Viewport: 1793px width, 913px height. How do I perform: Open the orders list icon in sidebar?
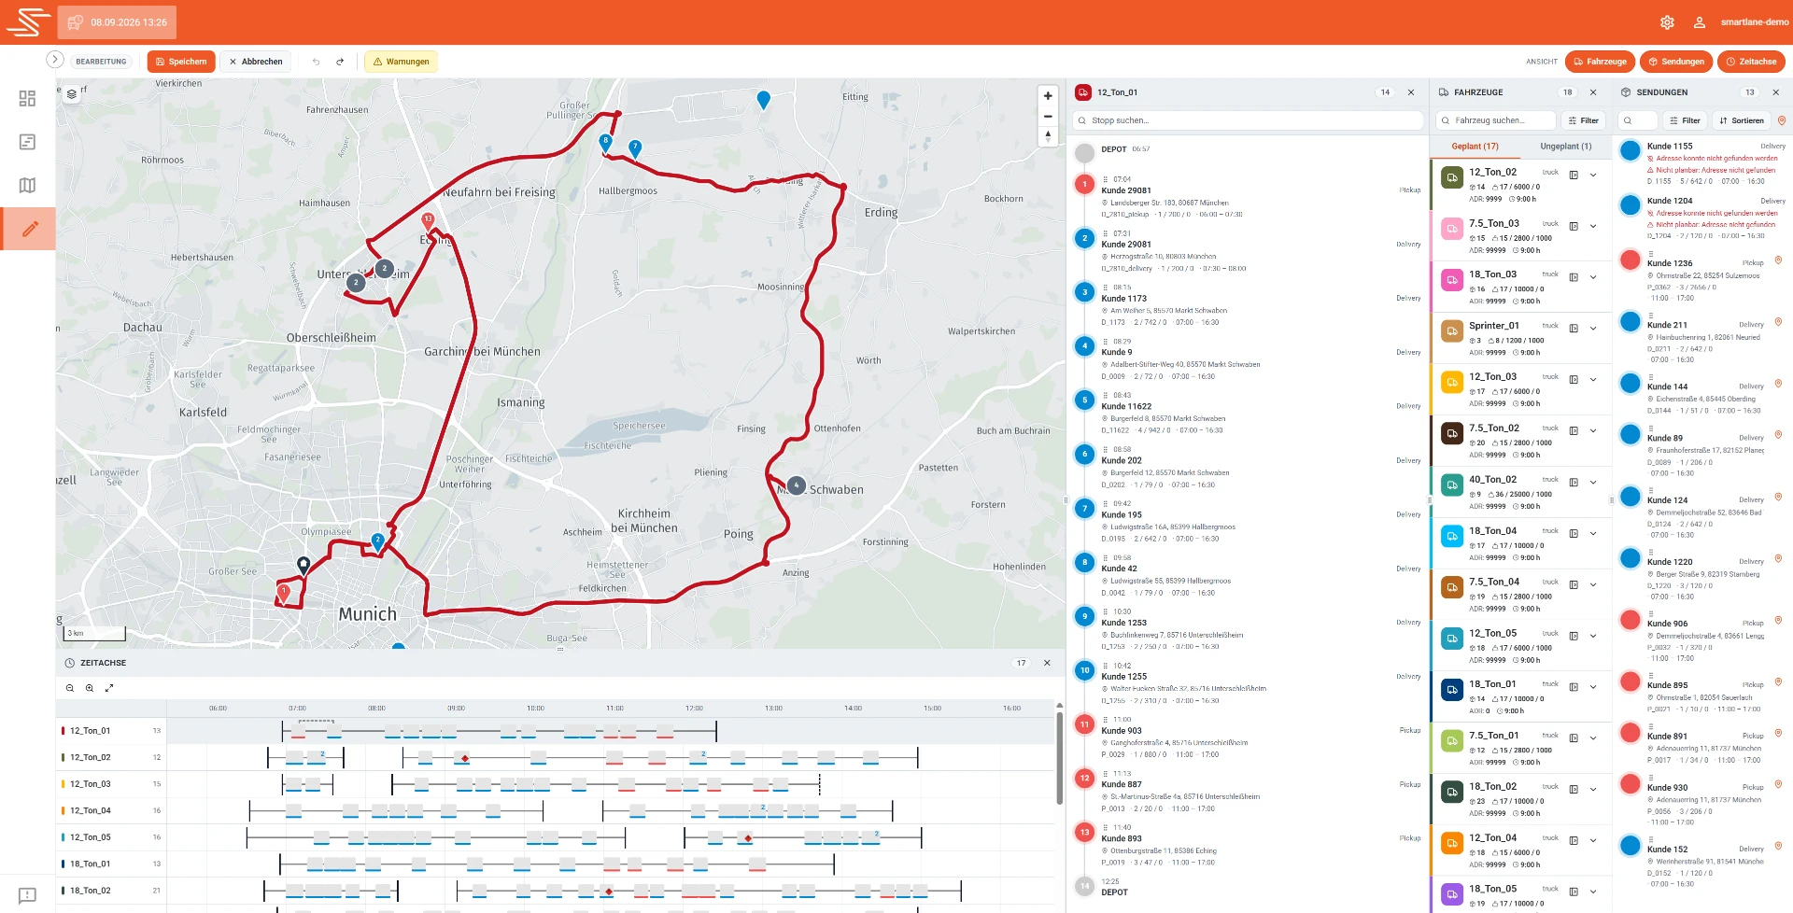point(27,142)
